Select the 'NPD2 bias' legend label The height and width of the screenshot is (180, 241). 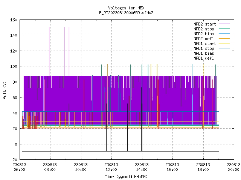(x=204, y=34)
